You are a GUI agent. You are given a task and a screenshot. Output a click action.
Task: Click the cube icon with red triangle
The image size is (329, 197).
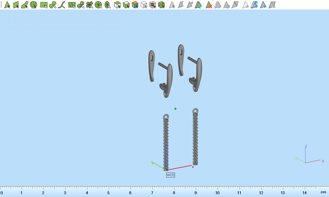[152, 5]
